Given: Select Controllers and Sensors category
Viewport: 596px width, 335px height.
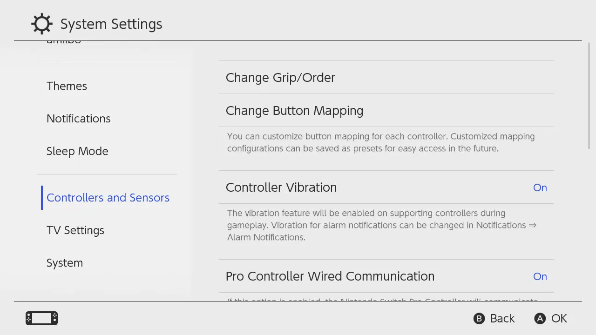Looking at the screenshot, I should click(108, 198).
